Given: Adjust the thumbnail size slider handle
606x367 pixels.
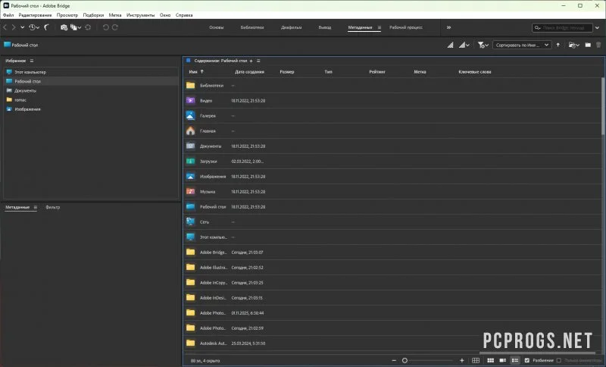Looking at the screenshot, I should (x=405, y=360).
